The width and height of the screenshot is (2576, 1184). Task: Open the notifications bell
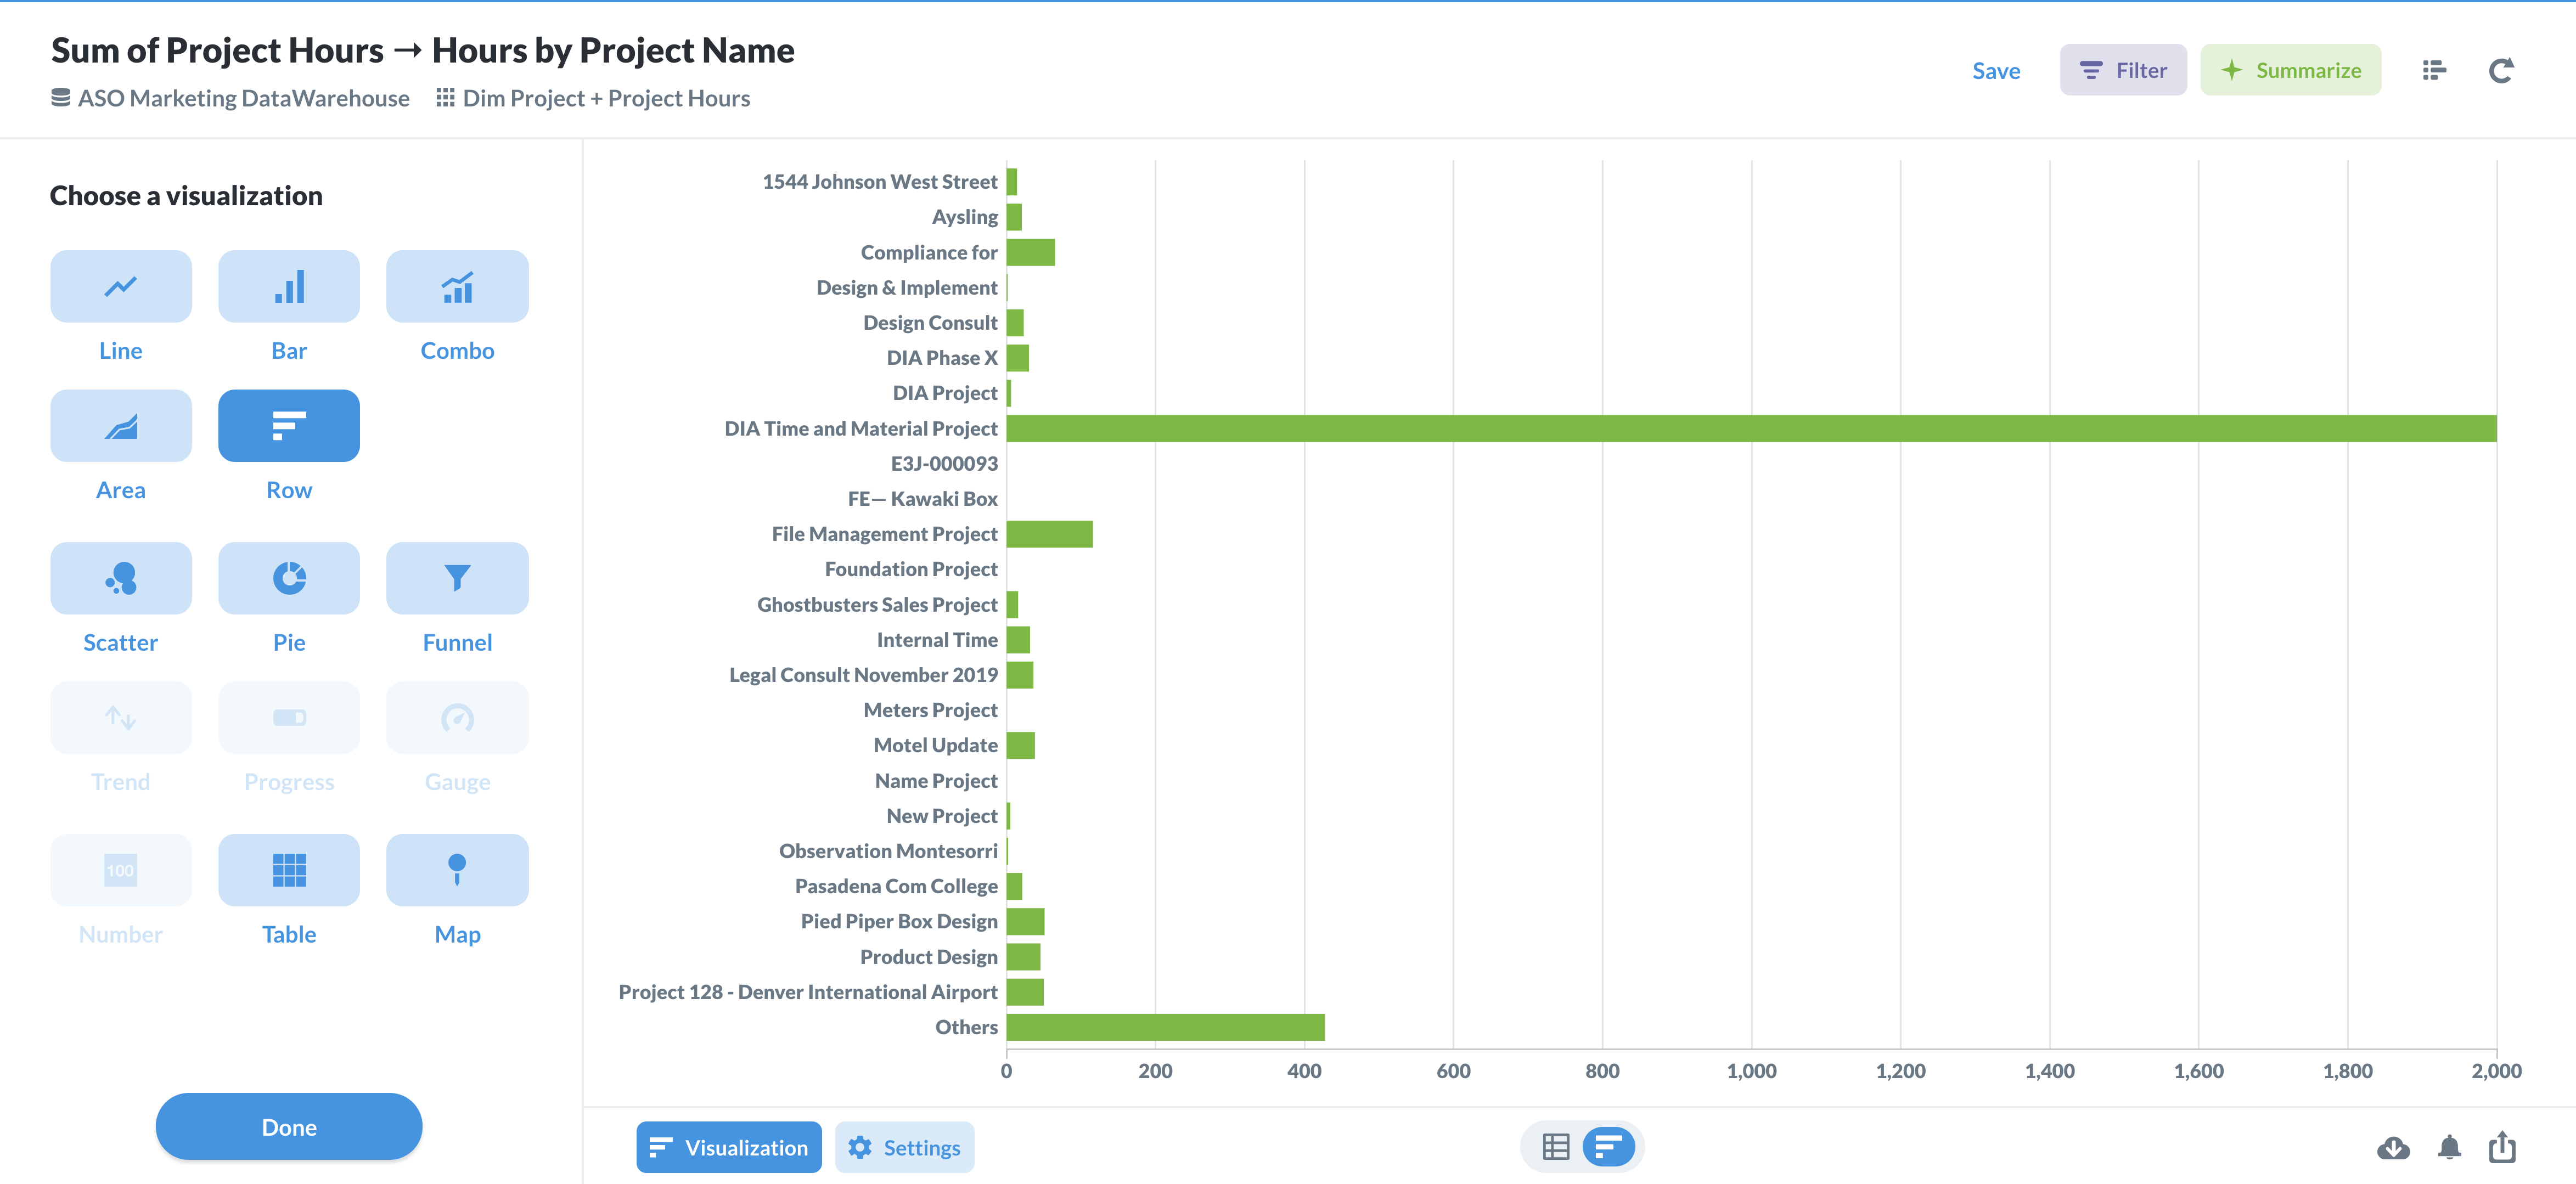pyautogui.click(x=2449, y=1148)
